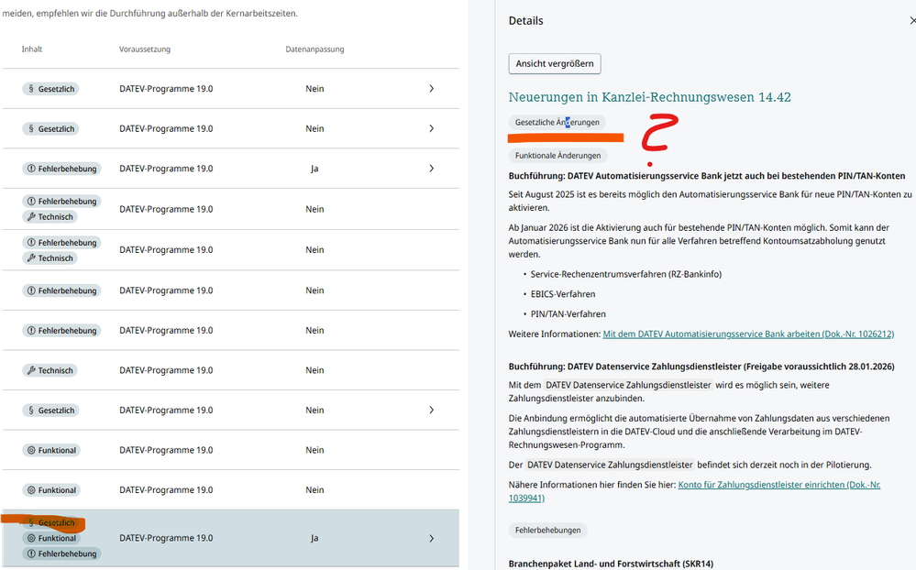The width and height of the screenshot is (916, 570).
Task: Close the Details panel with the X
Action: pyautogui.click(x=912, y=20)
